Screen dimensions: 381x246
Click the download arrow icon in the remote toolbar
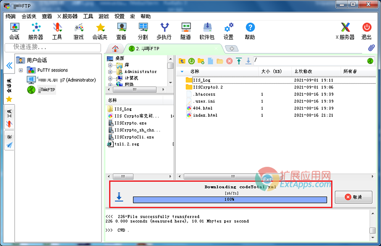(248, 61)
